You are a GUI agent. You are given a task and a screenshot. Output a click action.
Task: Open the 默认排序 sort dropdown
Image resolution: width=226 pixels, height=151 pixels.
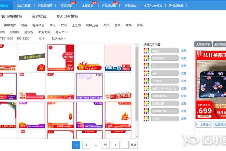59,39
